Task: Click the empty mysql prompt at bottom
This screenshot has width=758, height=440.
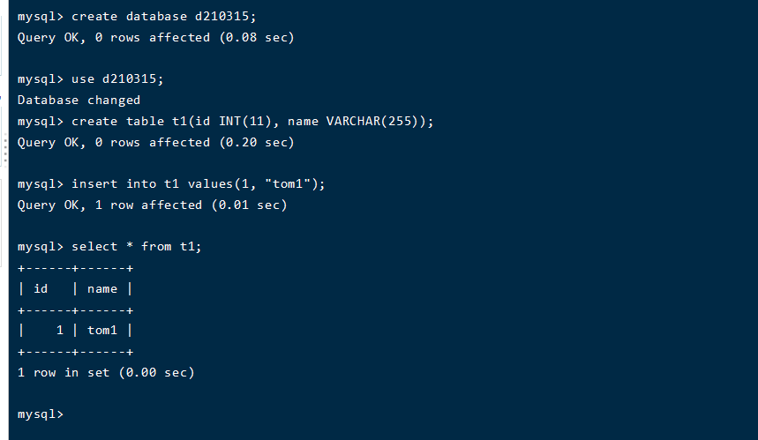Action: pos(41,414)
